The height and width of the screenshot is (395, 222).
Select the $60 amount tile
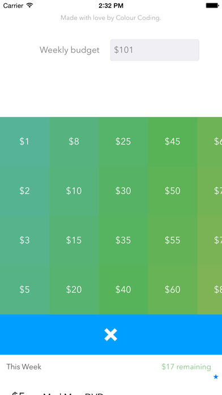point(173,289)
